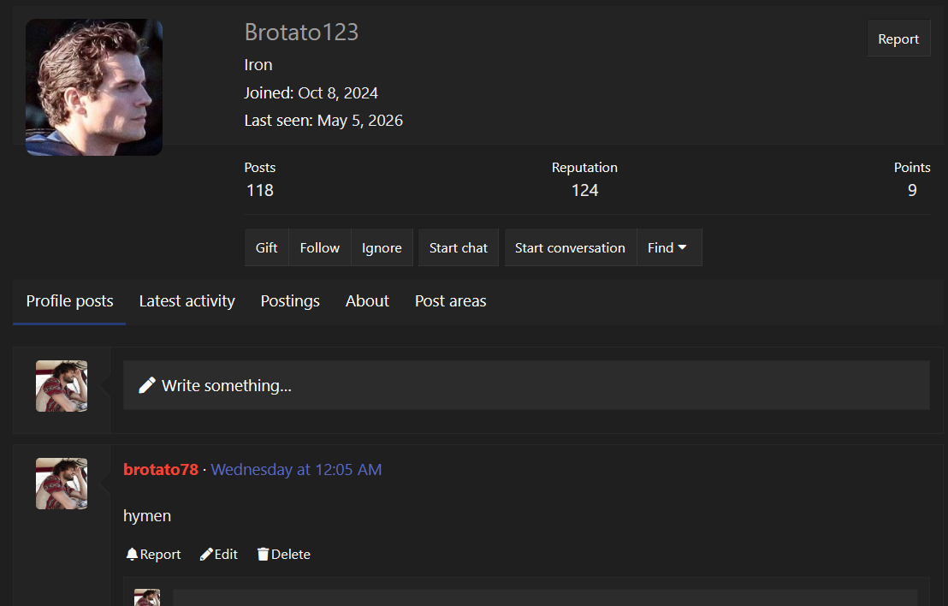Delete the hymen profile post

coord(283,554)
